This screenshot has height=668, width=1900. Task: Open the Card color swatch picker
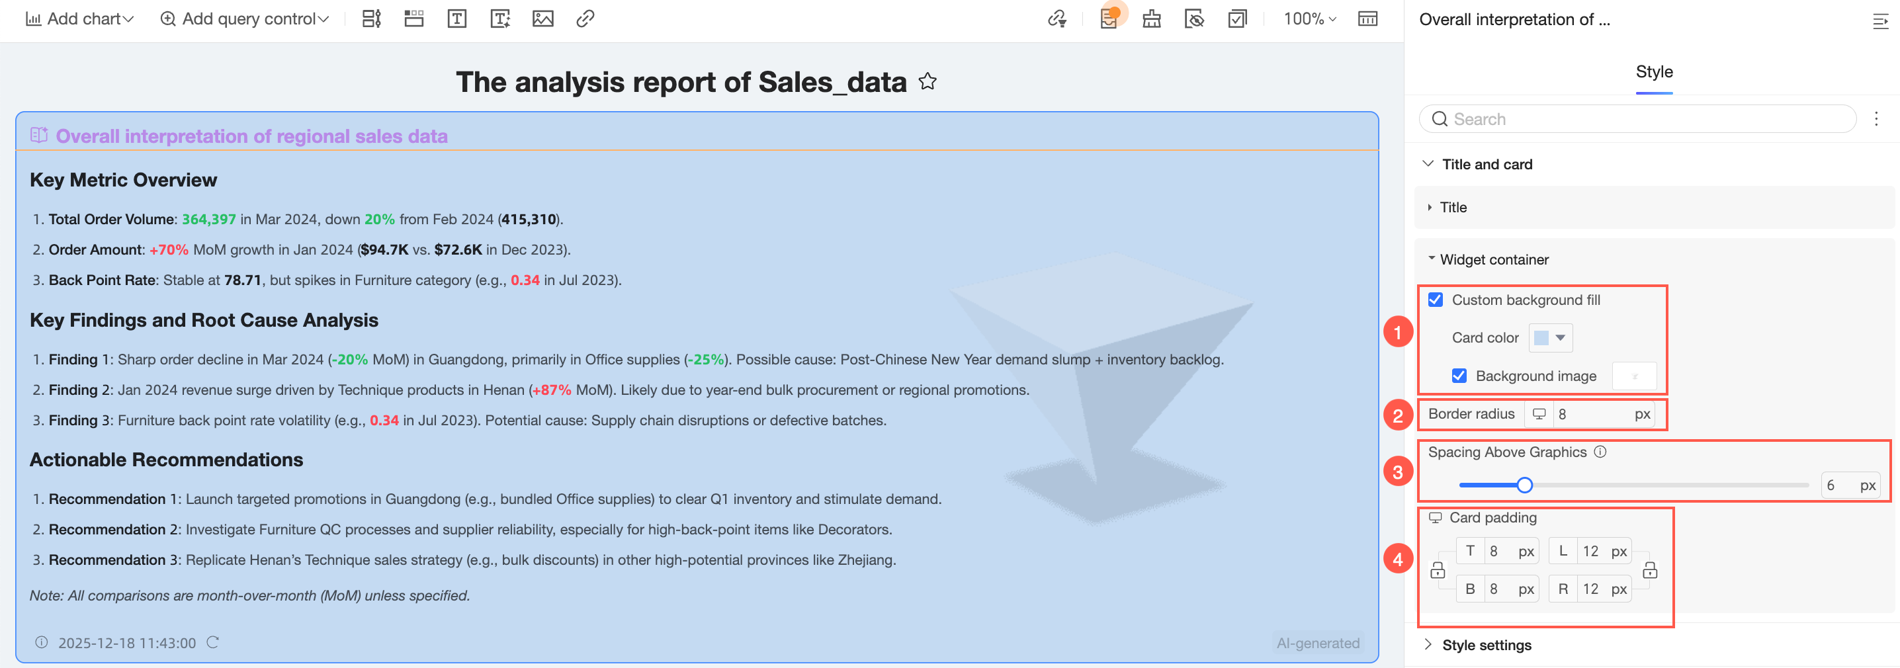[x=1549, y=338]
